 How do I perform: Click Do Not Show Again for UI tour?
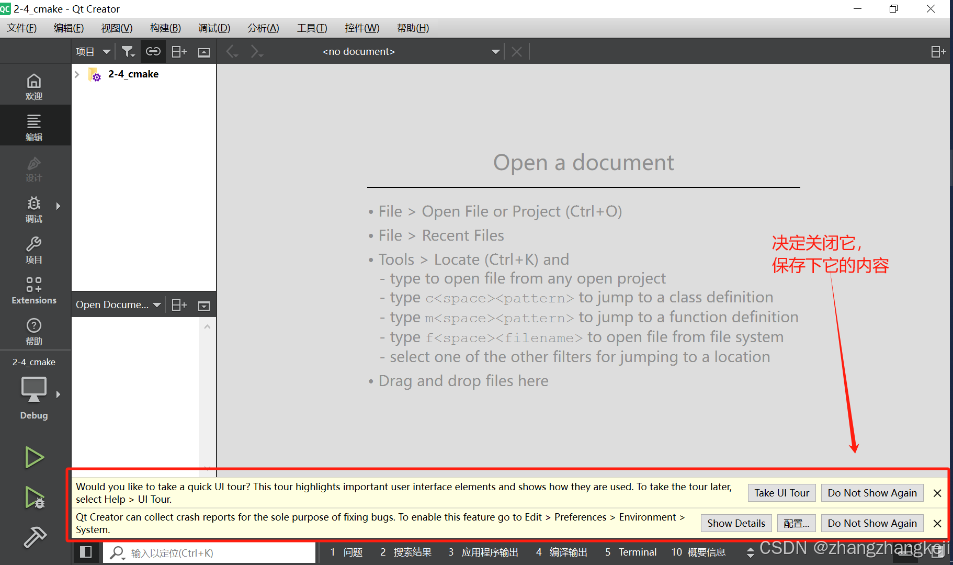[x=872, y=493]
